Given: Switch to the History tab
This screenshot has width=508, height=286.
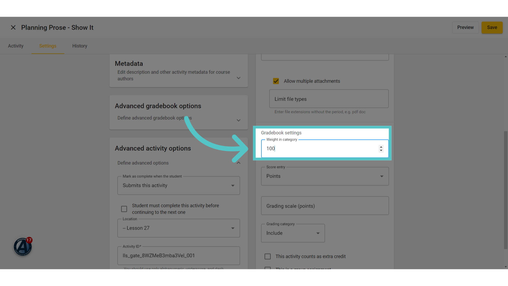Looking at the screenshot, I should click(x=80, y=46).
